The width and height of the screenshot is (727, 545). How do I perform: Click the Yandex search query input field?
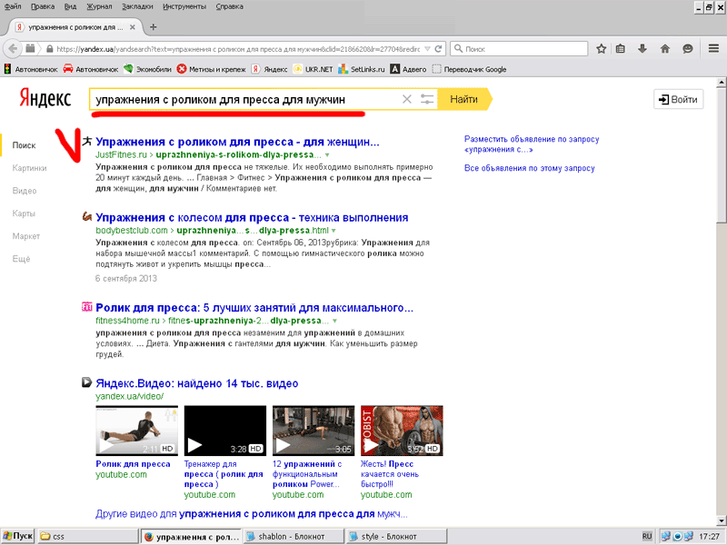[245, 99]
